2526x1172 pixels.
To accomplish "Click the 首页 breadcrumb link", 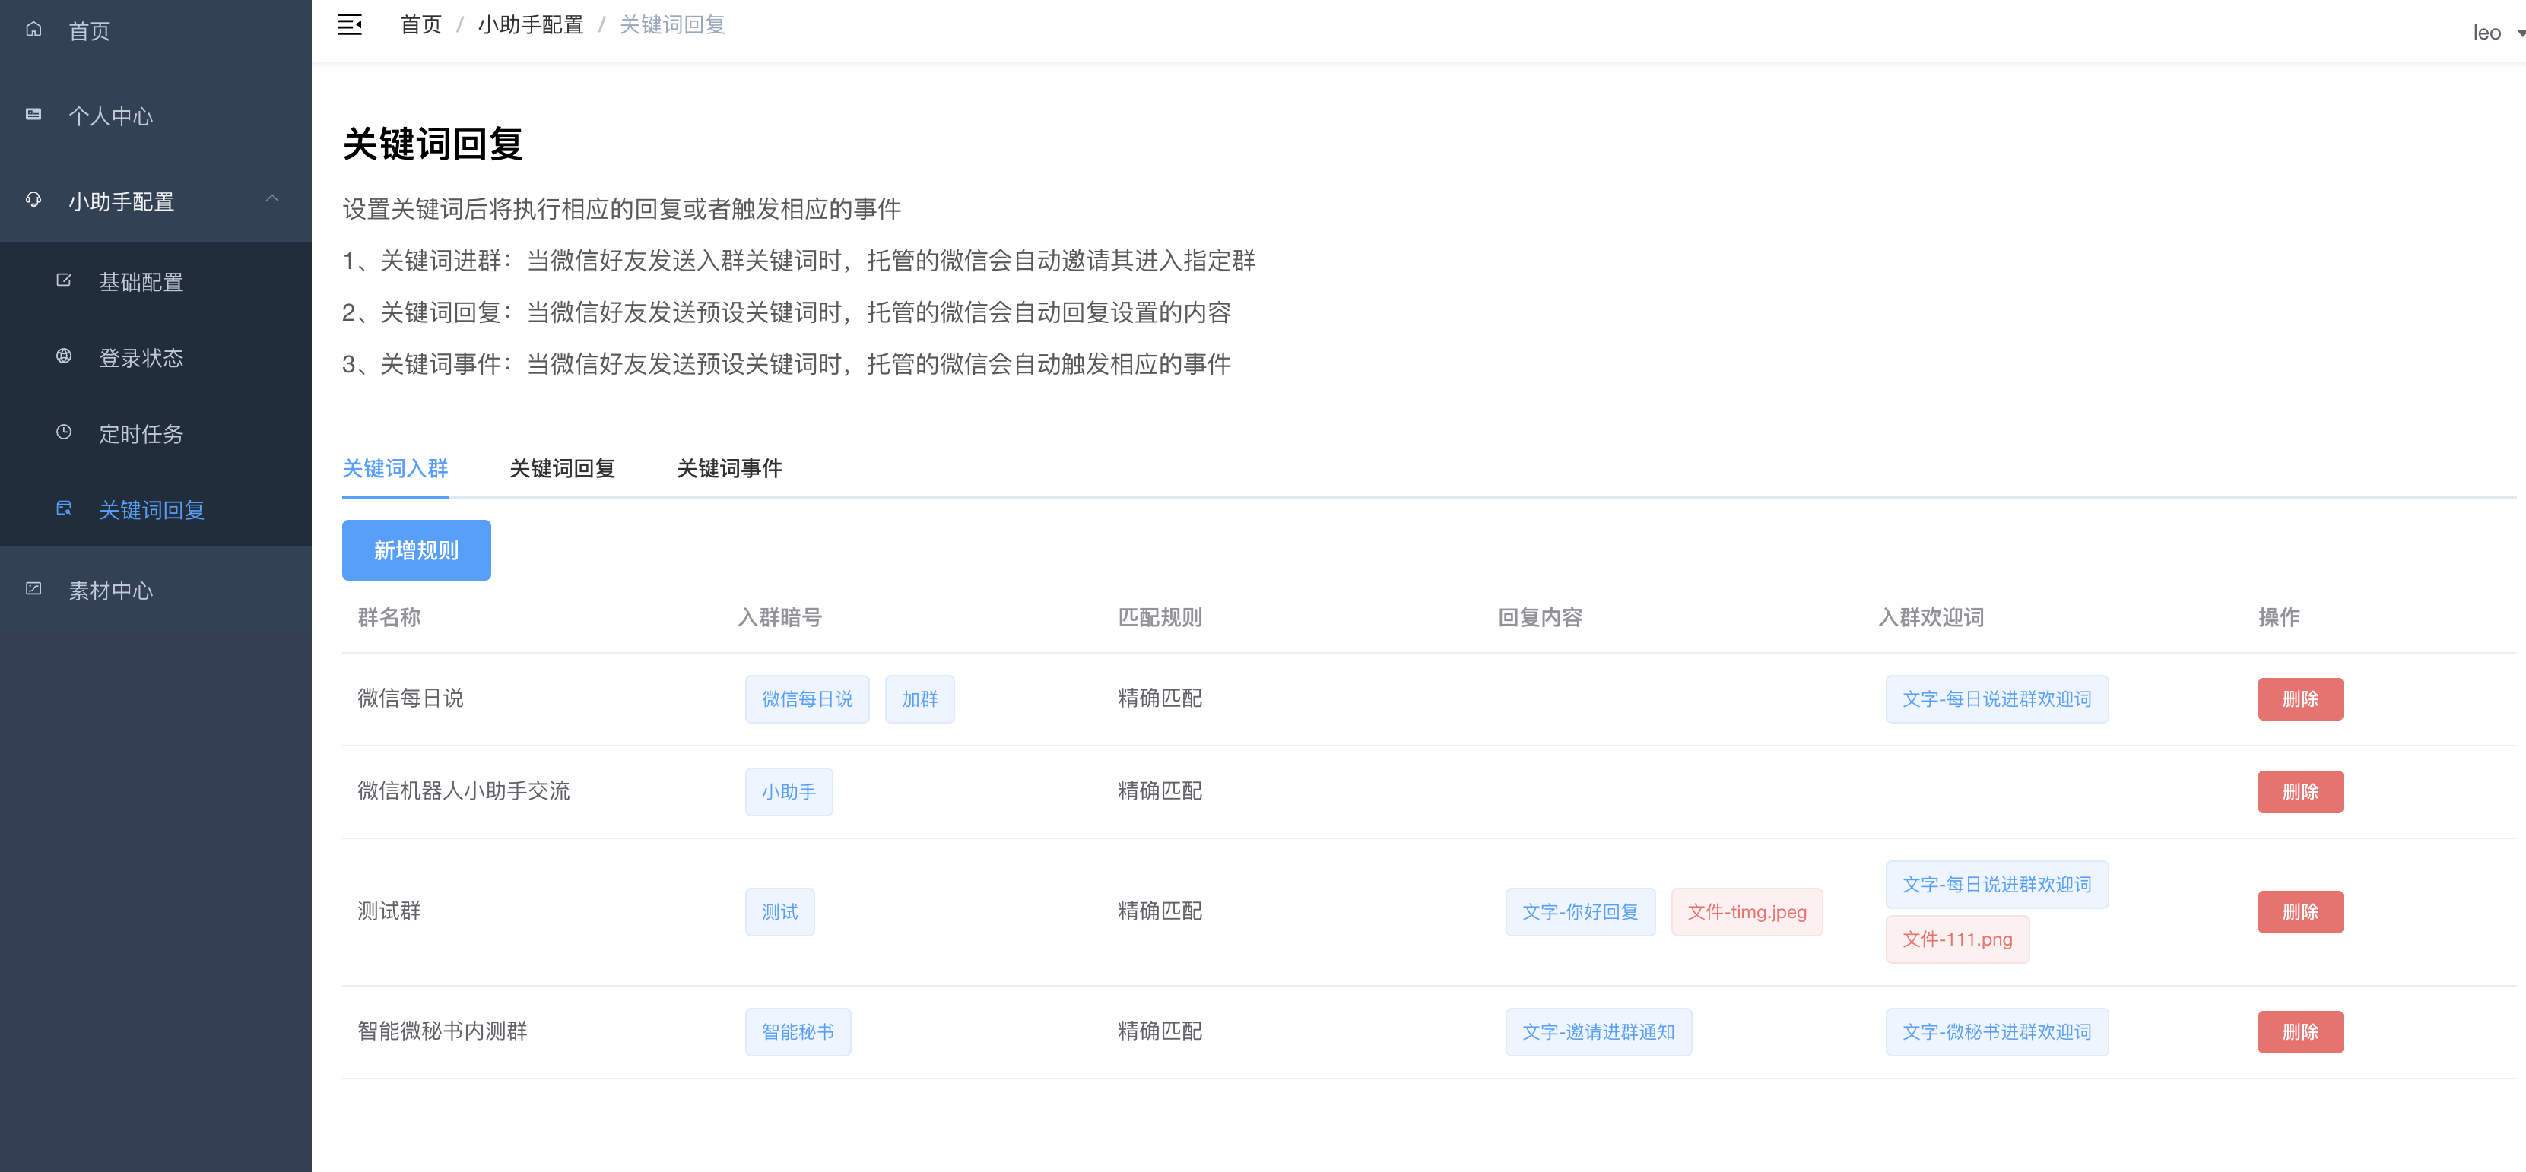I will tap(420, 24).
